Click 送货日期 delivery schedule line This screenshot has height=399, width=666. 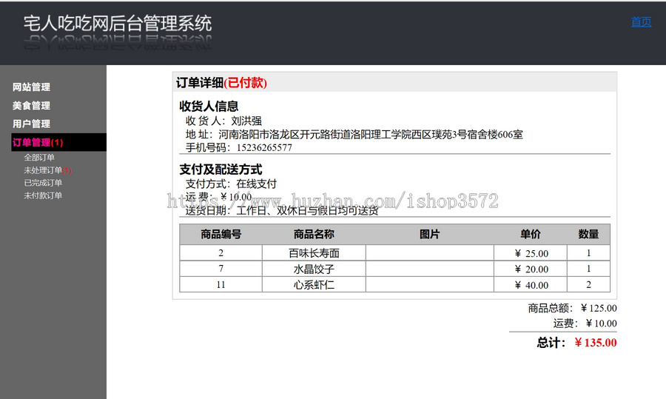tap(282, 210)
